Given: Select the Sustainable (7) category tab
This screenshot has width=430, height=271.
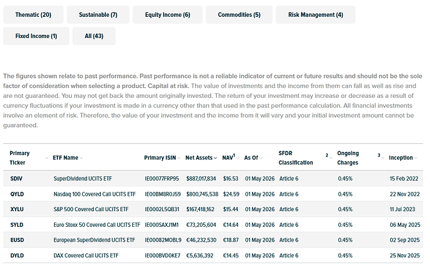Looking at the screenshot, I should [x=98, y=15].
